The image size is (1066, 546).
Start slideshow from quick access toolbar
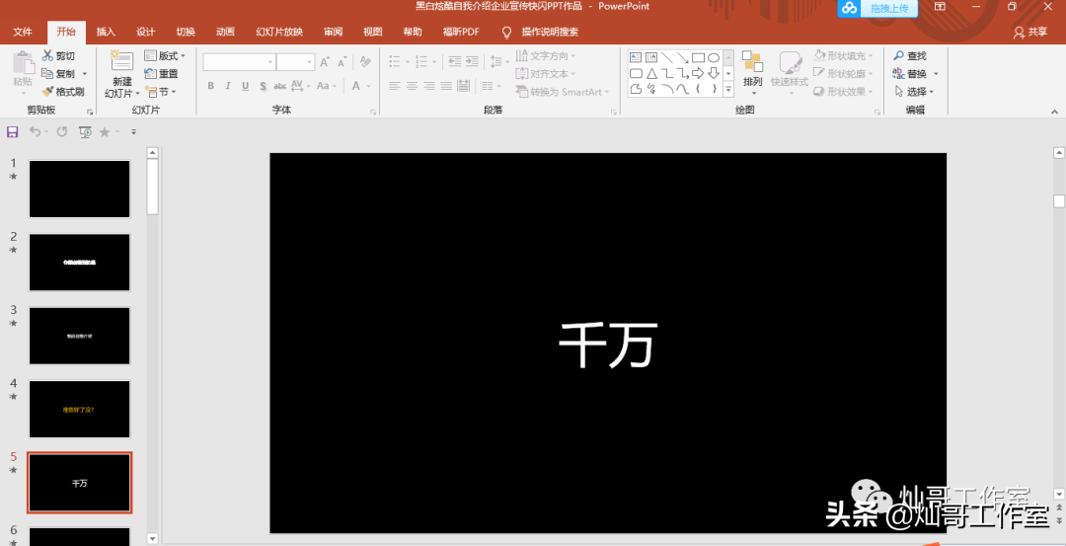pos(85,132)
